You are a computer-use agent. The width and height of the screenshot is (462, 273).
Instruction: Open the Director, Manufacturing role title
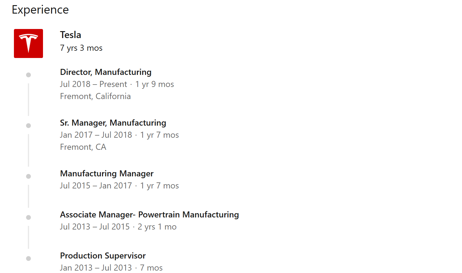(106, 72)
